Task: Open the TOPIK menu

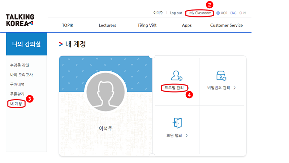Action: [68, 25]
